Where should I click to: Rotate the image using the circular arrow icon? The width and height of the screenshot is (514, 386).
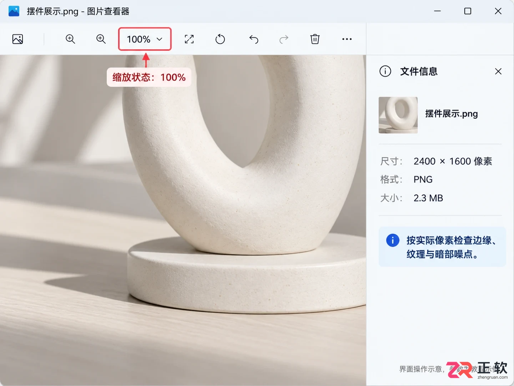pyautogui.click(x=220, y=39)
